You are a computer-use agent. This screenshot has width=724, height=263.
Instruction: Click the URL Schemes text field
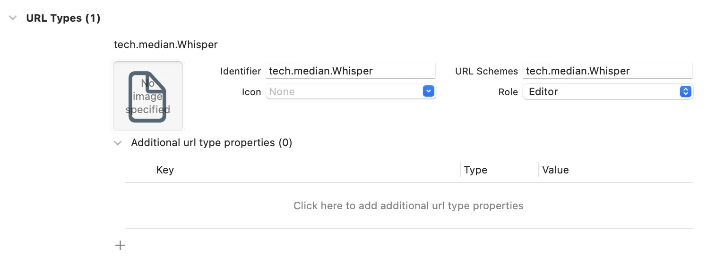click(607, 71)
